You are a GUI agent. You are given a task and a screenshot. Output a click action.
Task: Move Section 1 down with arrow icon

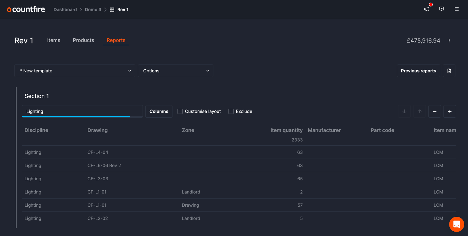[x=404, y=111]
